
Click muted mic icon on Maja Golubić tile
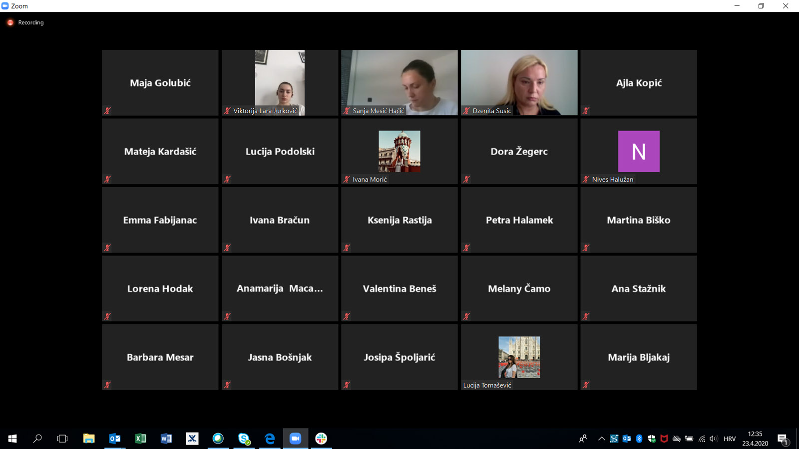107,111
